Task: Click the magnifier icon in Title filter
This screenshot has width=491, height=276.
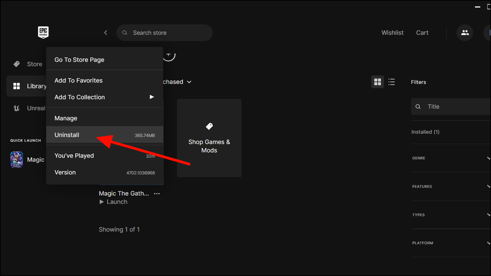Action: (x=418, y=107)
